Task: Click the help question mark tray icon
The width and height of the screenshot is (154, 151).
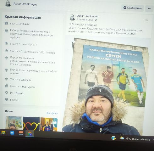Action: [113, 138]
